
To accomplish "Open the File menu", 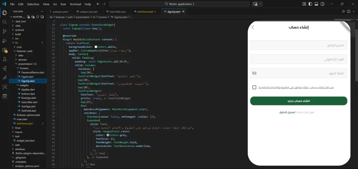I will pos(12,4).
